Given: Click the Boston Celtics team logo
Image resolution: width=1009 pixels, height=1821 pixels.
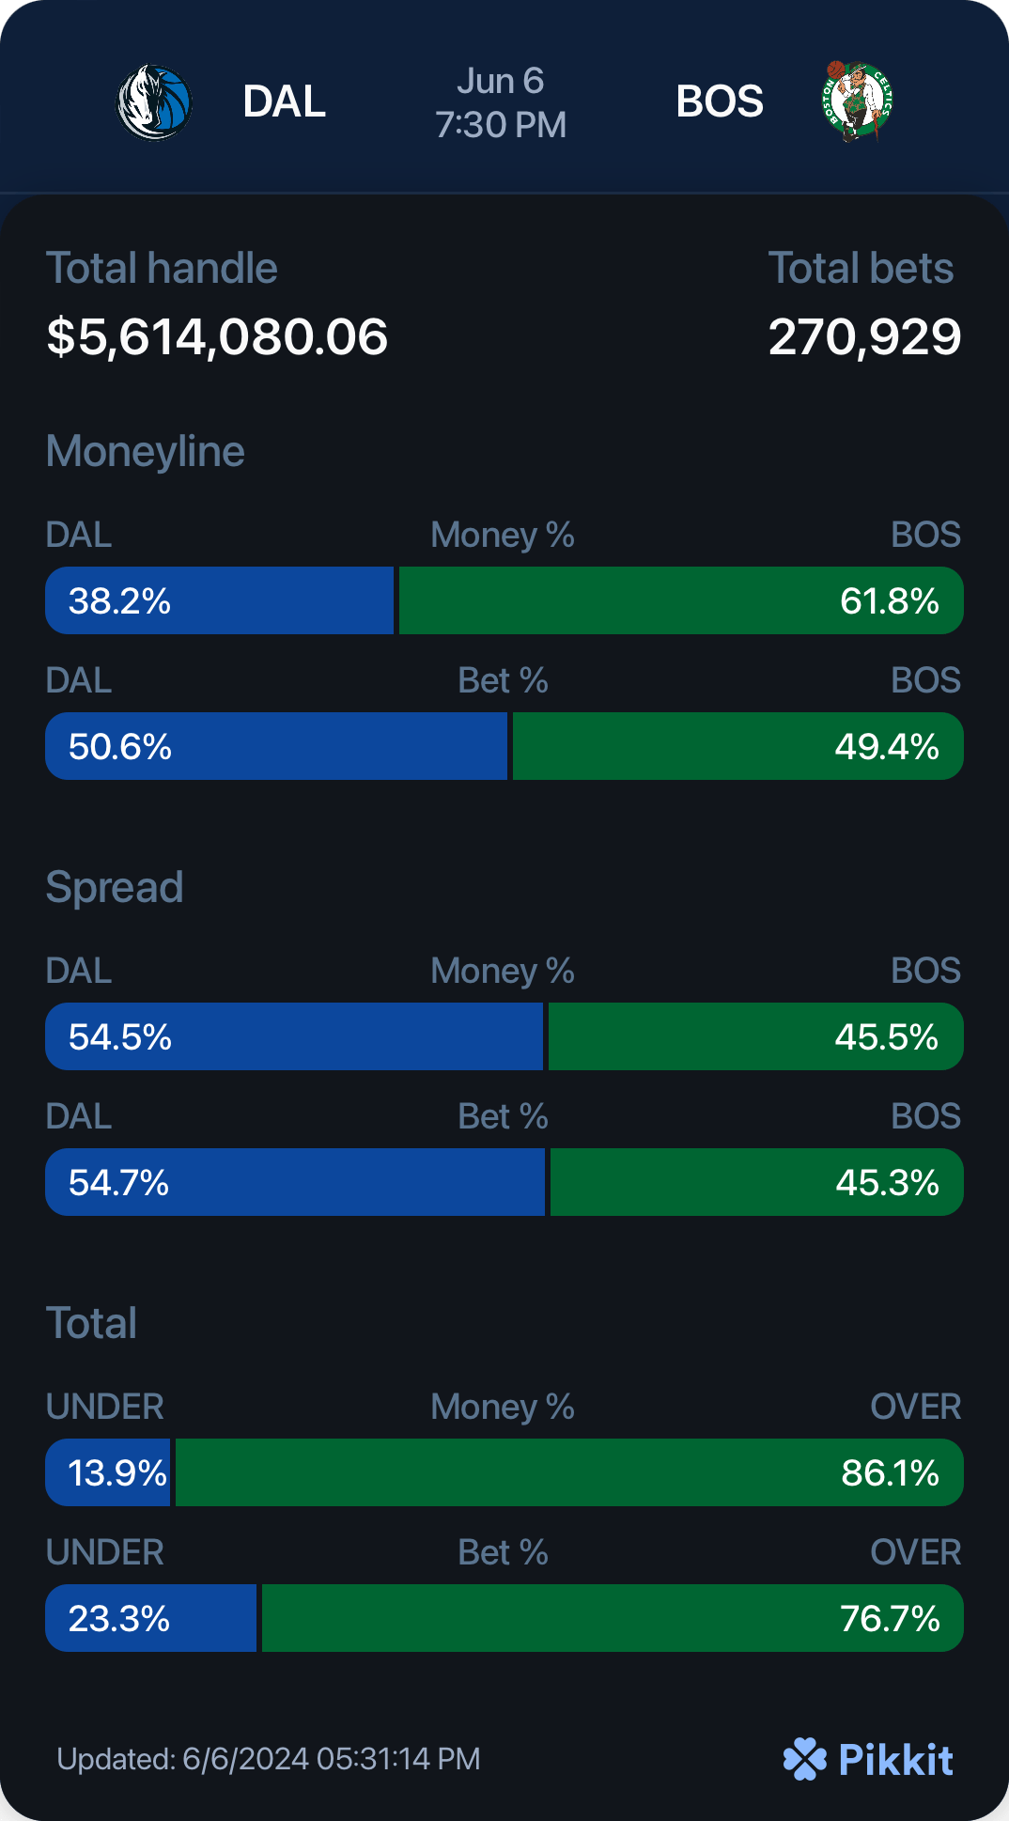Looking at the screenshot, I should click(x=856, y=101).
